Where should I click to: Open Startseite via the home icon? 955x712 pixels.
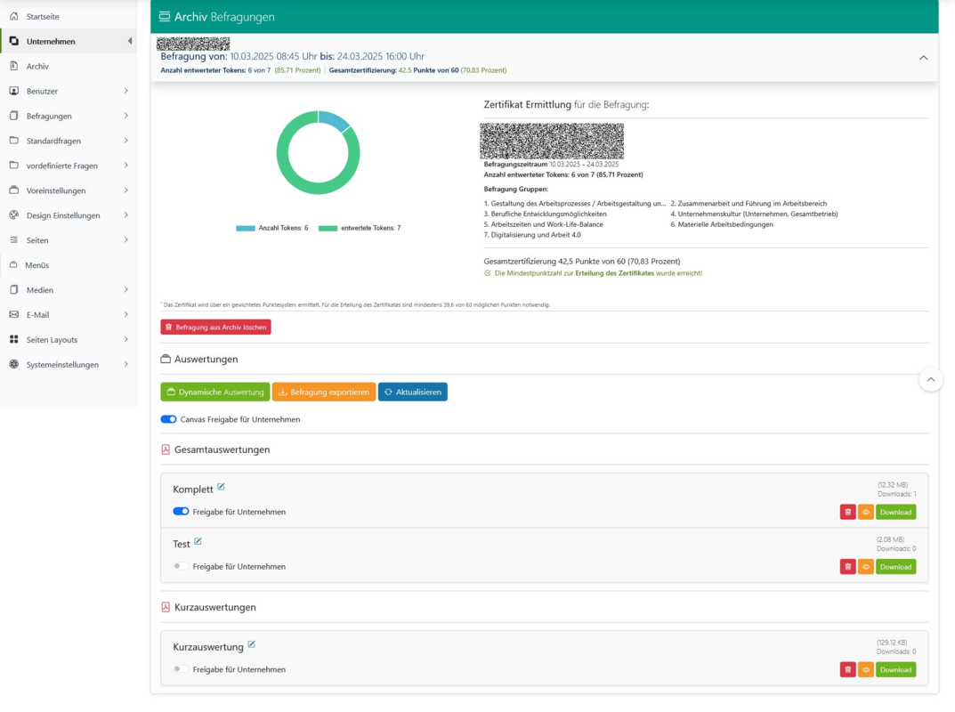point(14,16)
